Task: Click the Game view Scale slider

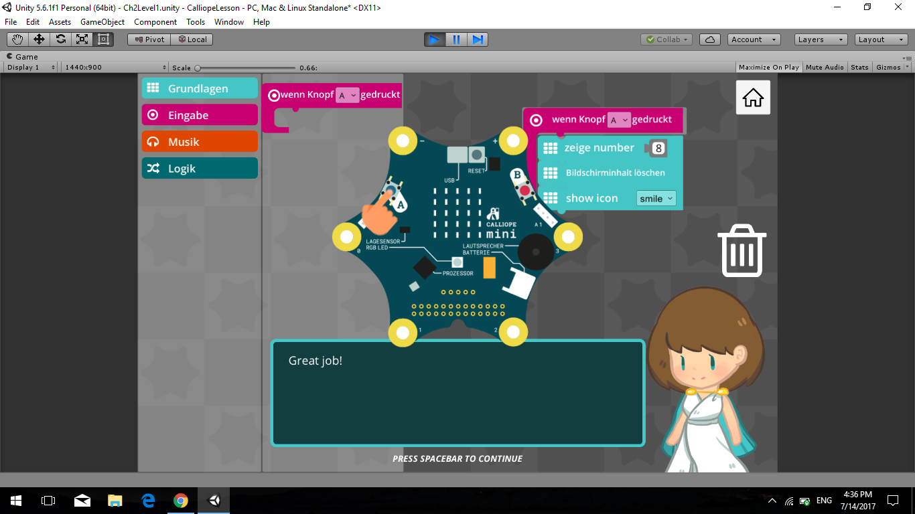Action: click(x=244, y=68)
